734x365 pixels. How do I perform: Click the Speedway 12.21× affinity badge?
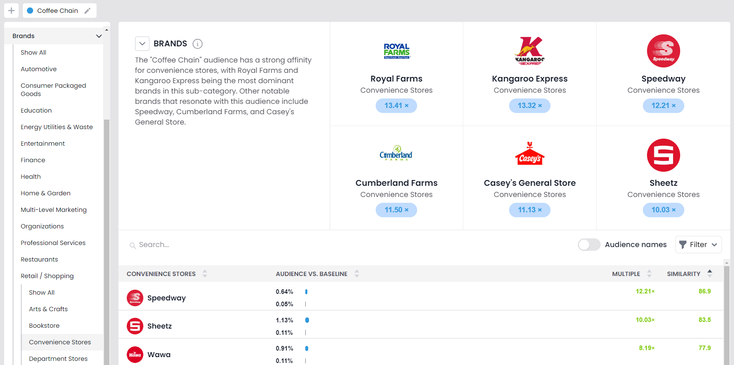point(663,106)
